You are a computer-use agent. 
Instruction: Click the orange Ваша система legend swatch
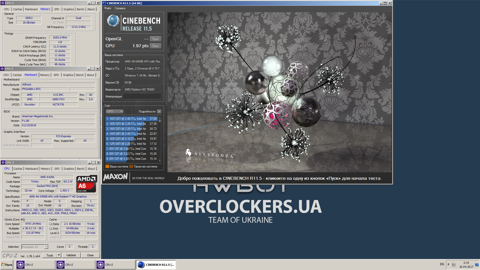coord(107,166)
